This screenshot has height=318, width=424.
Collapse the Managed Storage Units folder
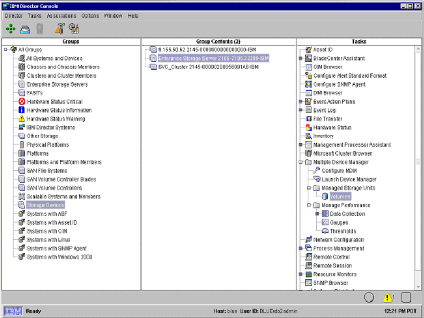[x=309, y=188]
